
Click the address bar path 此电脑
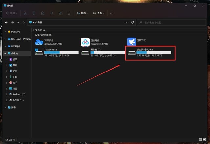[39, 22]
